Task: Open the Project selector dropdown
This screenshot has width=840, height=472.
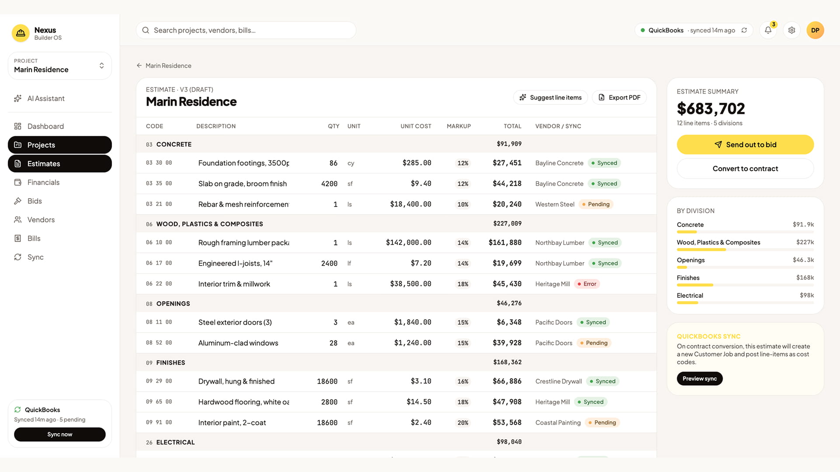Action: pyautogui.click(x=60, y=66)
